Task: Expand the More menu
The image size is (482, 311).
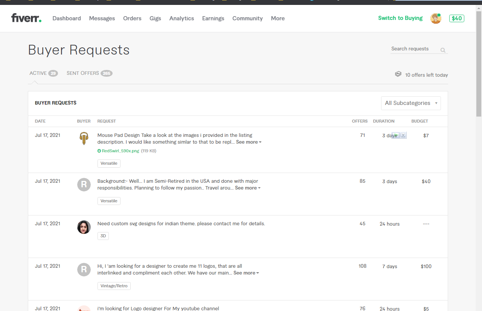Action: point(278,18)
